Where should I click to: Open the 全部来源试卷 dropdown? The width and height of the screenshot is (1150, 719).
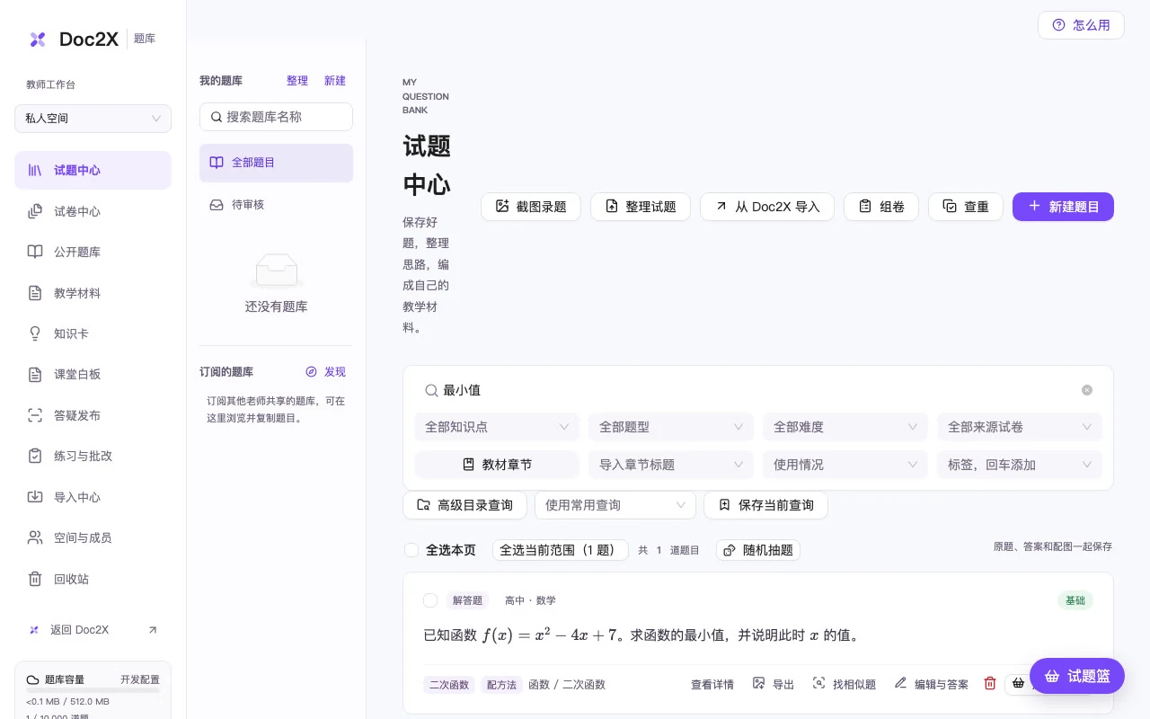pyautogui.click(x=1020, y=427)
